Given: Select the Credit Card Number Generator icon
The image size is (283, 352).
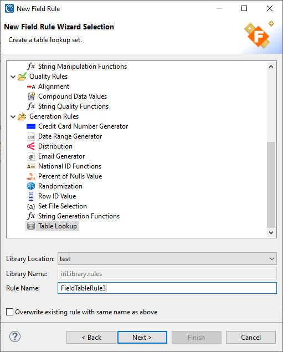Looking at the screenshot, I should [31, 126].
